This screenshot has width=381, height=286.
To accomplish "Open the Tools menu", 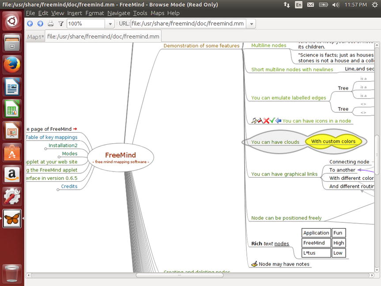I will click(x=140, y=13).
